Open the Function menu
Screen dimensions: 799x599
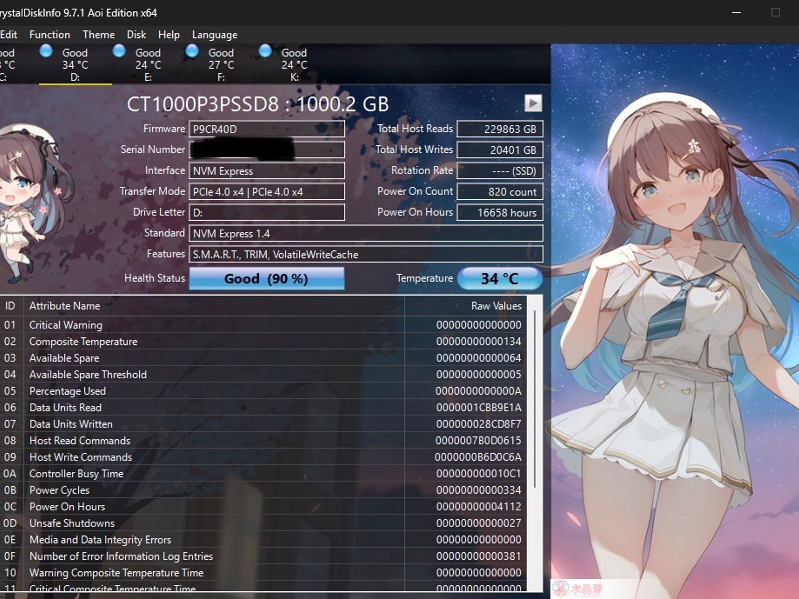pos(50,35)
